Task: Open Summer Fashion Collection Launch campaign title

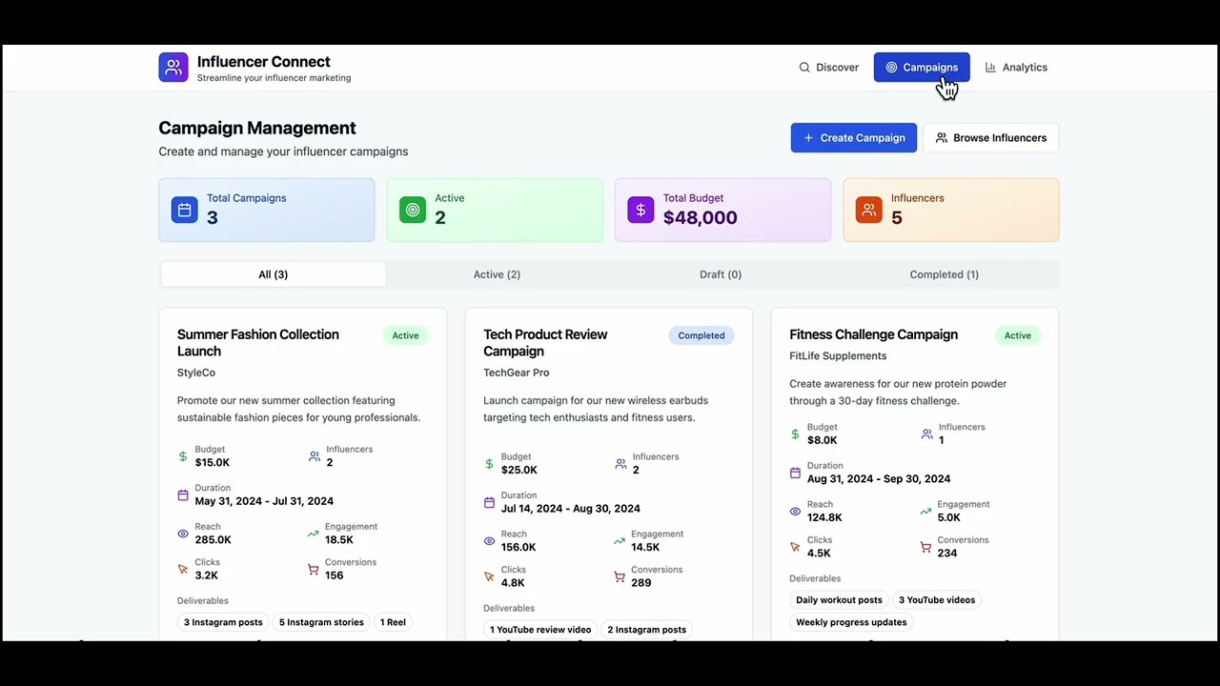Action: [258, 343]
